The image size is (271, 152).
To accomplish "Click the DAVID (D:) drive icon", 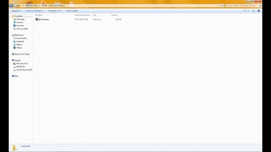I will (14, 67).
